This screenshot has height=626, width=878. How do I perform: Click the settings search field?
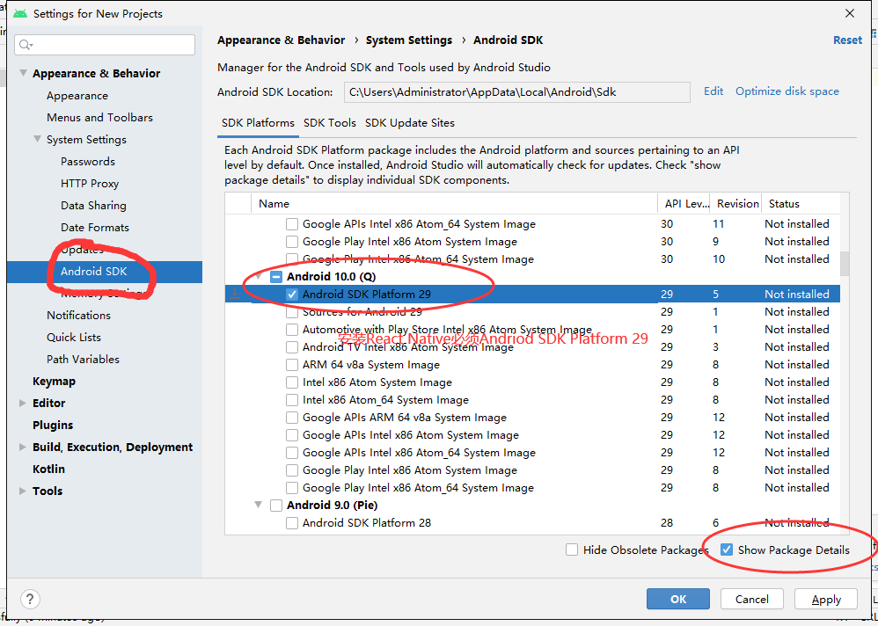coord(105,45)
